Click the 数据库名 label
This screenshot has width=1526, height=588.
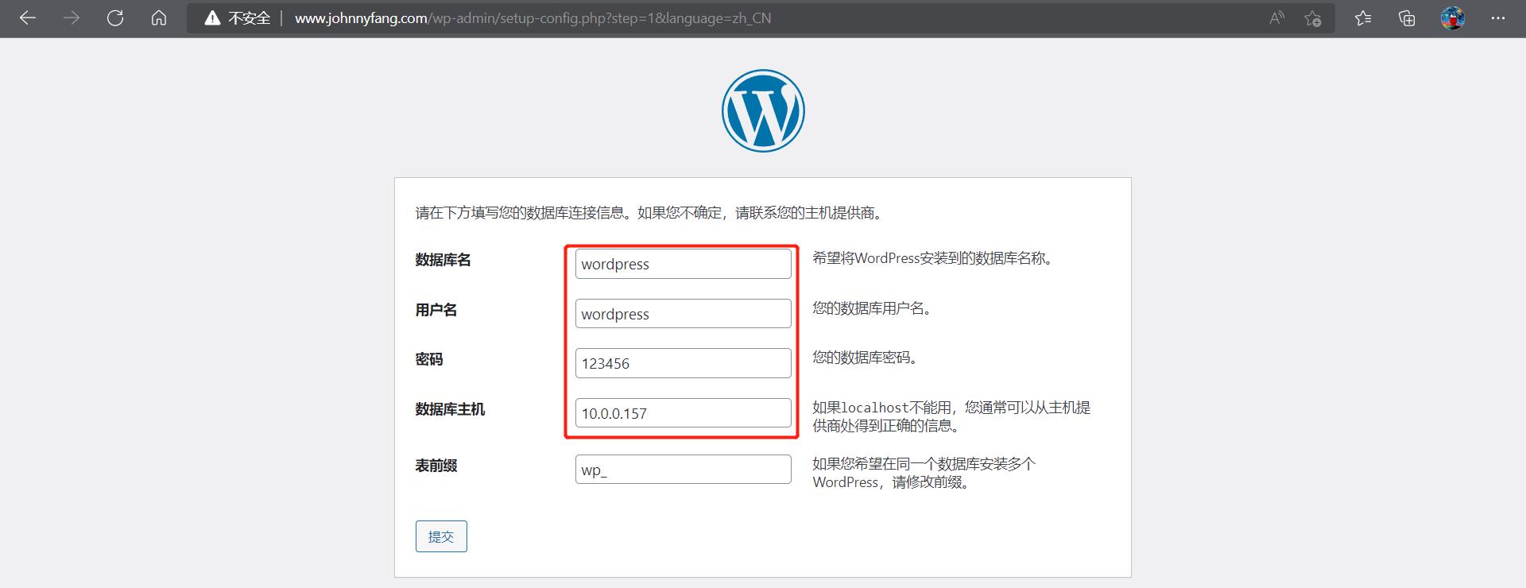pyautogui.click(x=443, y=260)
